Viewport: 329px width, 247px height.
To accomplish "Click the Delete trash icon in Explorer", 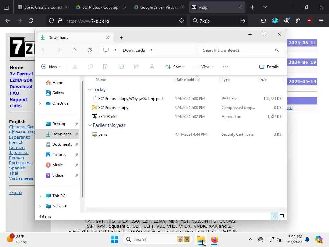I will click(x=152, y=67).
